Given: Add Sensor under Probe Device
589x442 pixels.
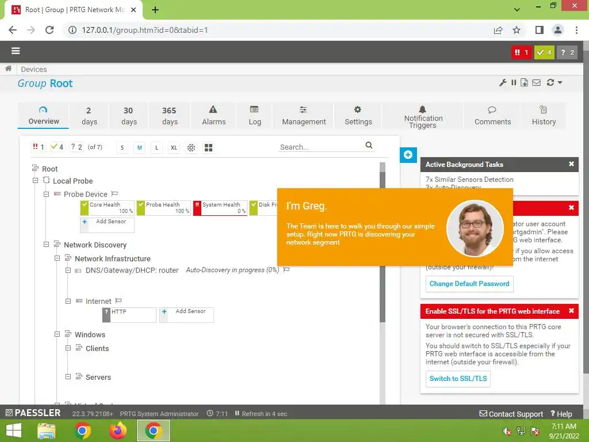Looking at the screenshot, I should click(108, 224).
